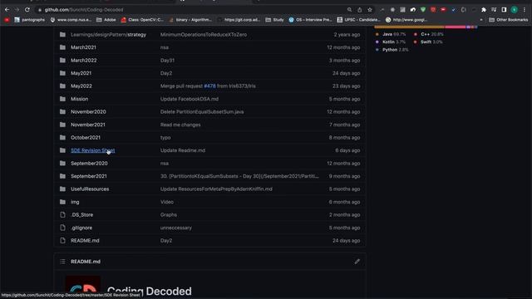
Task: Open the www.comp.nus.e... bookmark
Action: click(71, 20)
